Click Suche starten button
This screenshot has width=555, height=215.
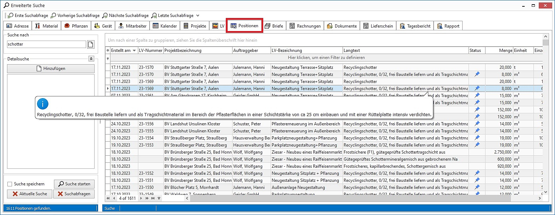tap(74, 184)
